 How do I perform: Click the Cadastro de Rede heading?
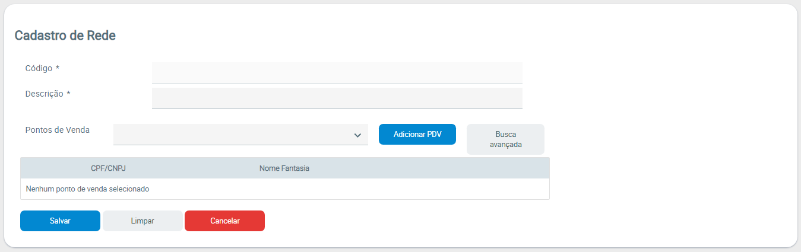(x=65, y=36)
